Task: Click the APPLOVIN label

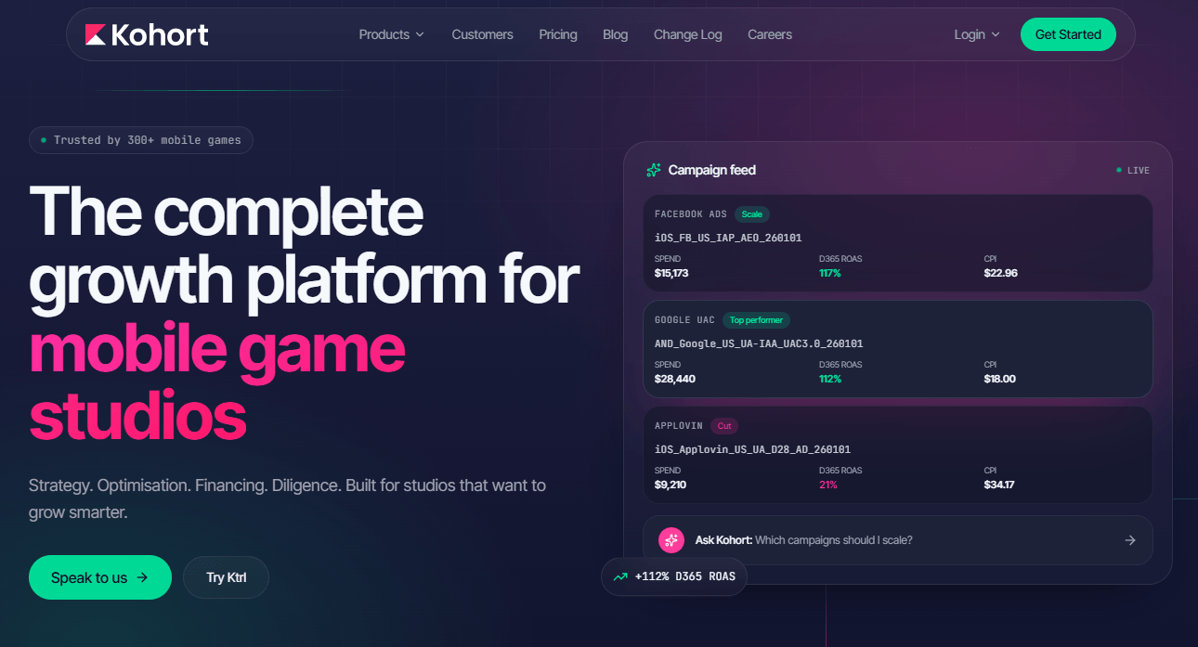Action: click(x=679, y=426)
